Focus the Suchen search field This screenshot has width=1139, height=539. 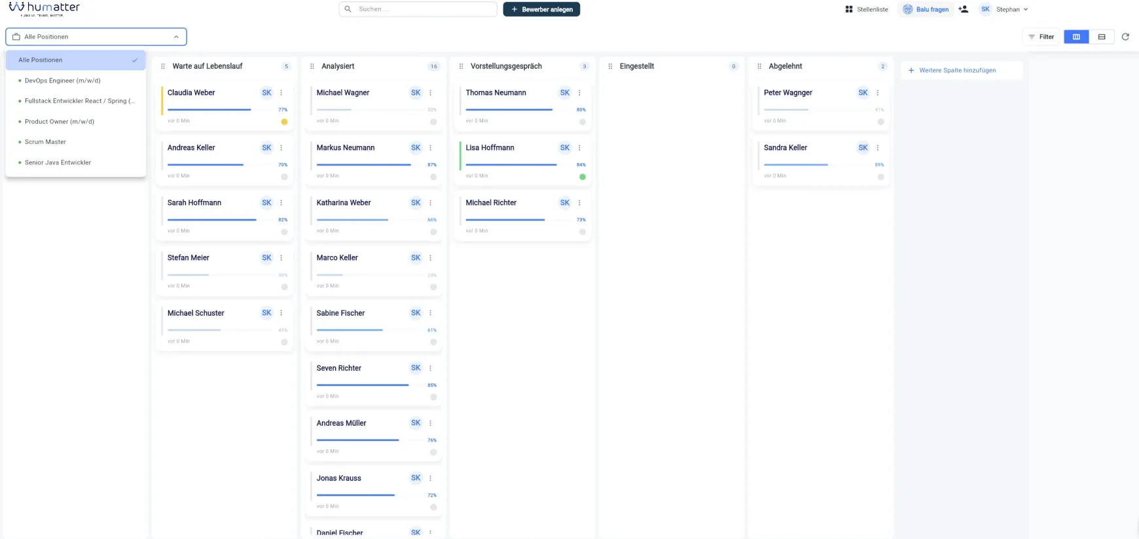point(418,9)
